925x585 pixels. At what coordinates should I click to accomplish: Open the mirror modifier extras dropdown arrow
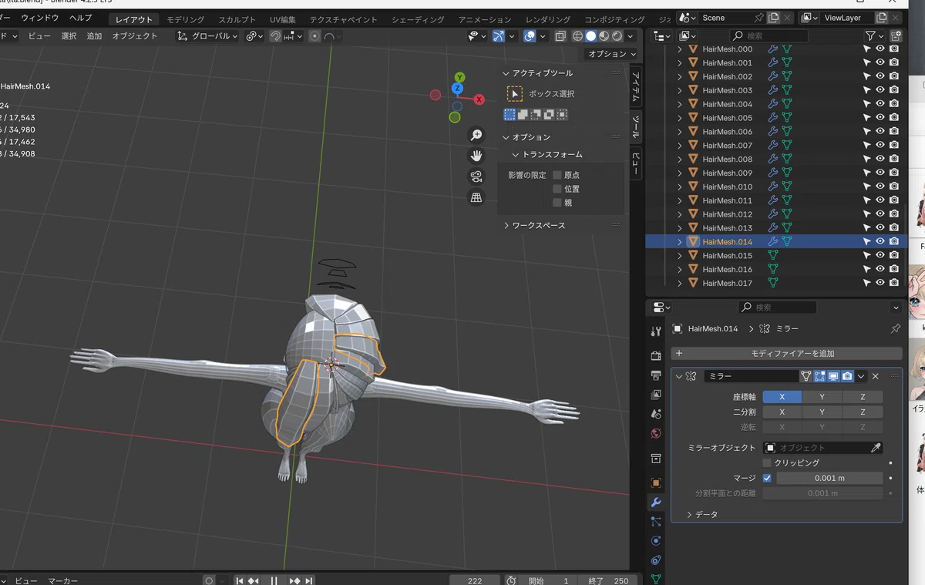[861, 376]
